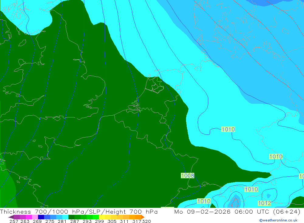Select the cyan legend swatch above 281
Image resolution: width=304 pixels, height=223 pixels.
point(65,217)
